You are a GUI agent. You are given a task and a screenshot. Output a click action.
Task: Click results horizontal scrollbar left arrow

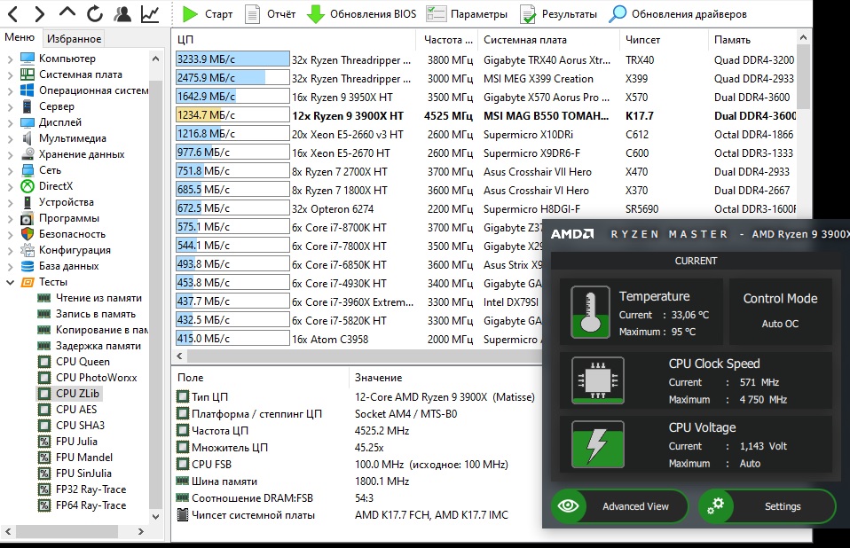pyautogui.click(x=179, y=356)
